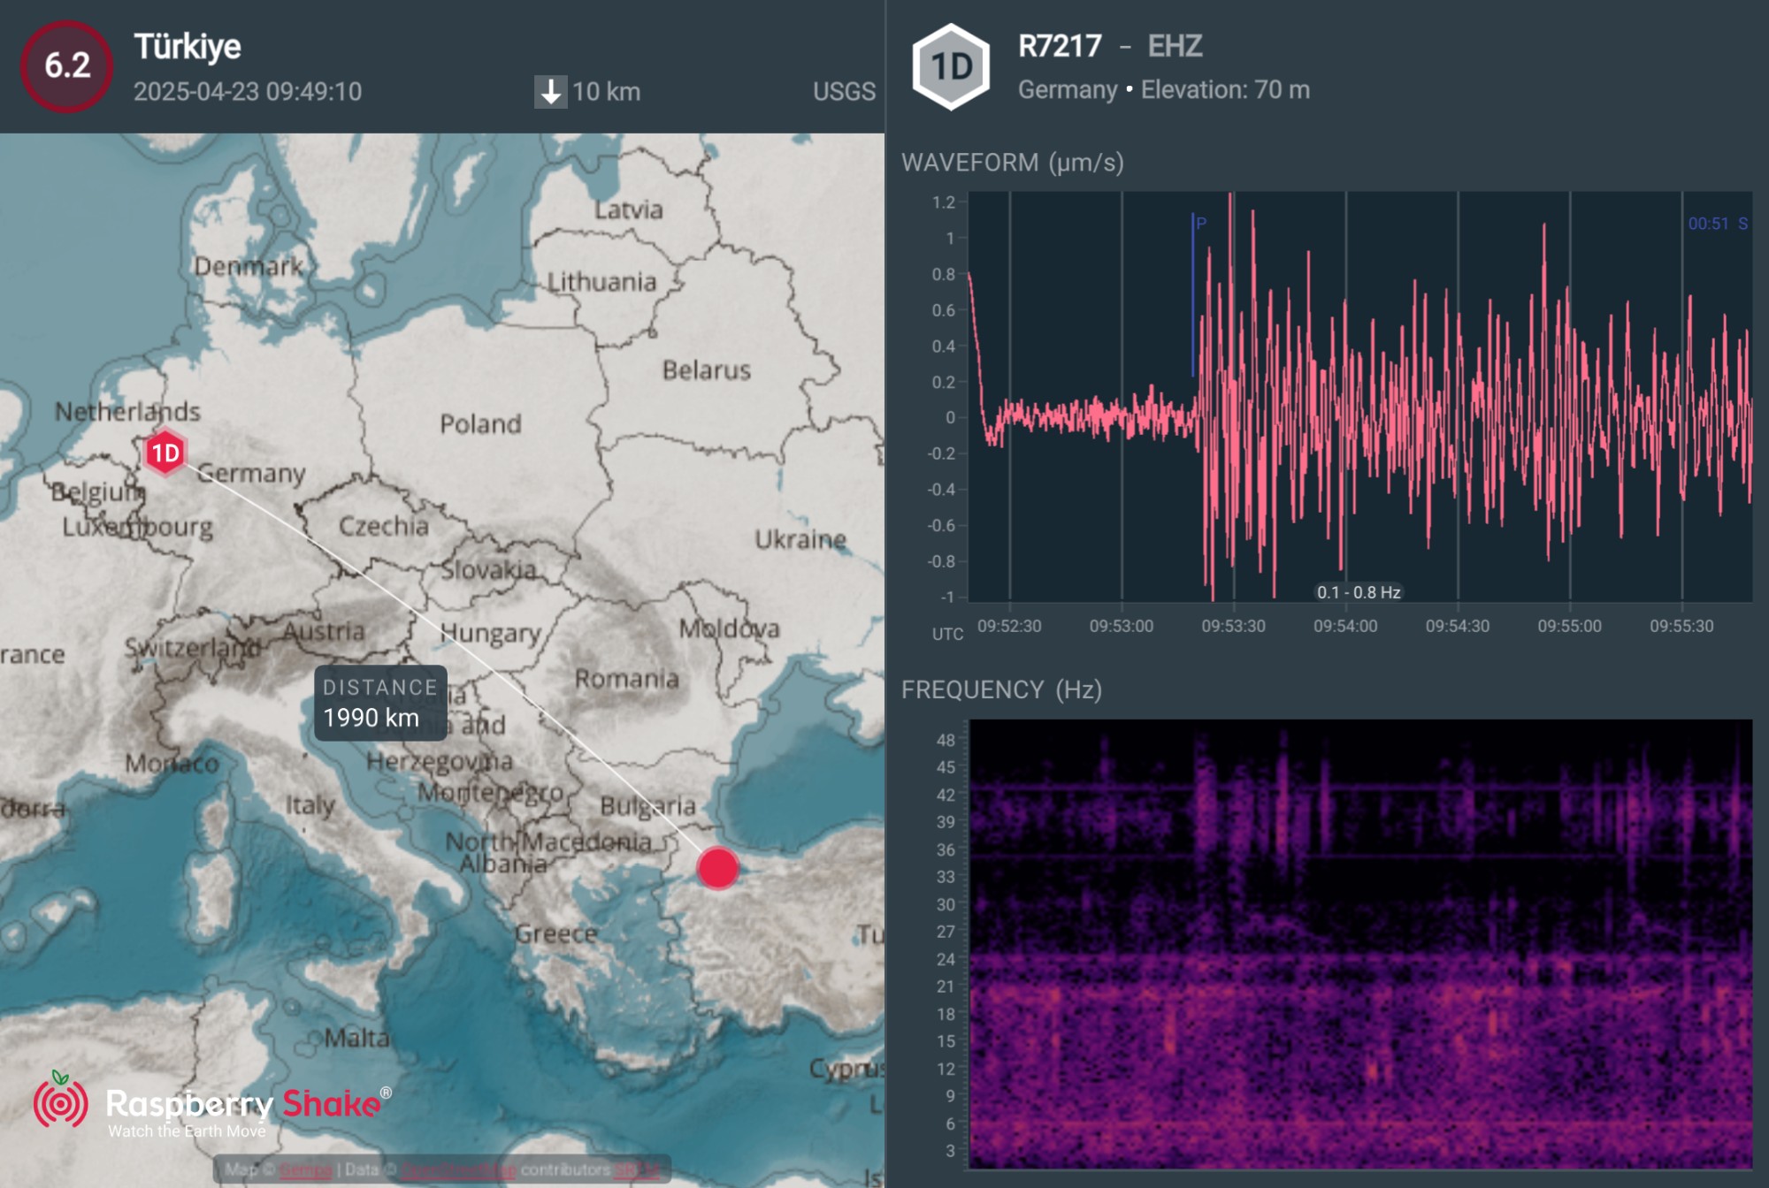Image resolution: width=1769 pixels, height=1188 pixels.
Task: Click the 6.2 magnitude circle badge
Action: click(x=67, y=66)
